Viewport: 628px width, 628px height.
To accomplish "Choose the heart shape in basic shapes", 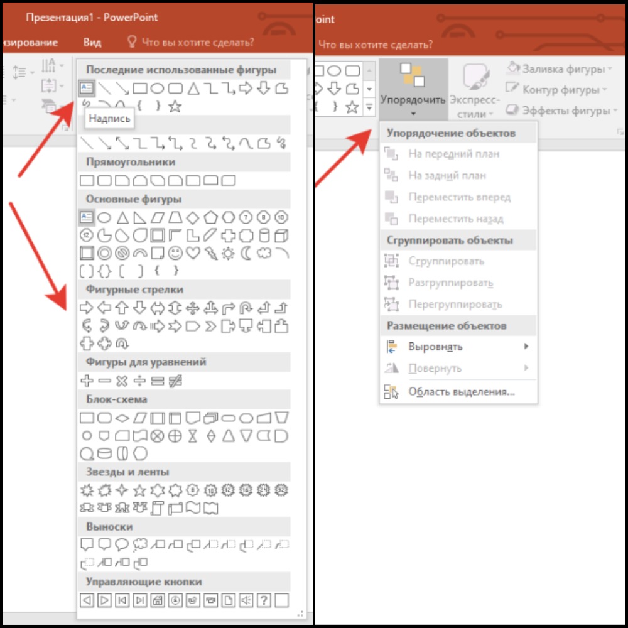I will [x=193, y=253].
